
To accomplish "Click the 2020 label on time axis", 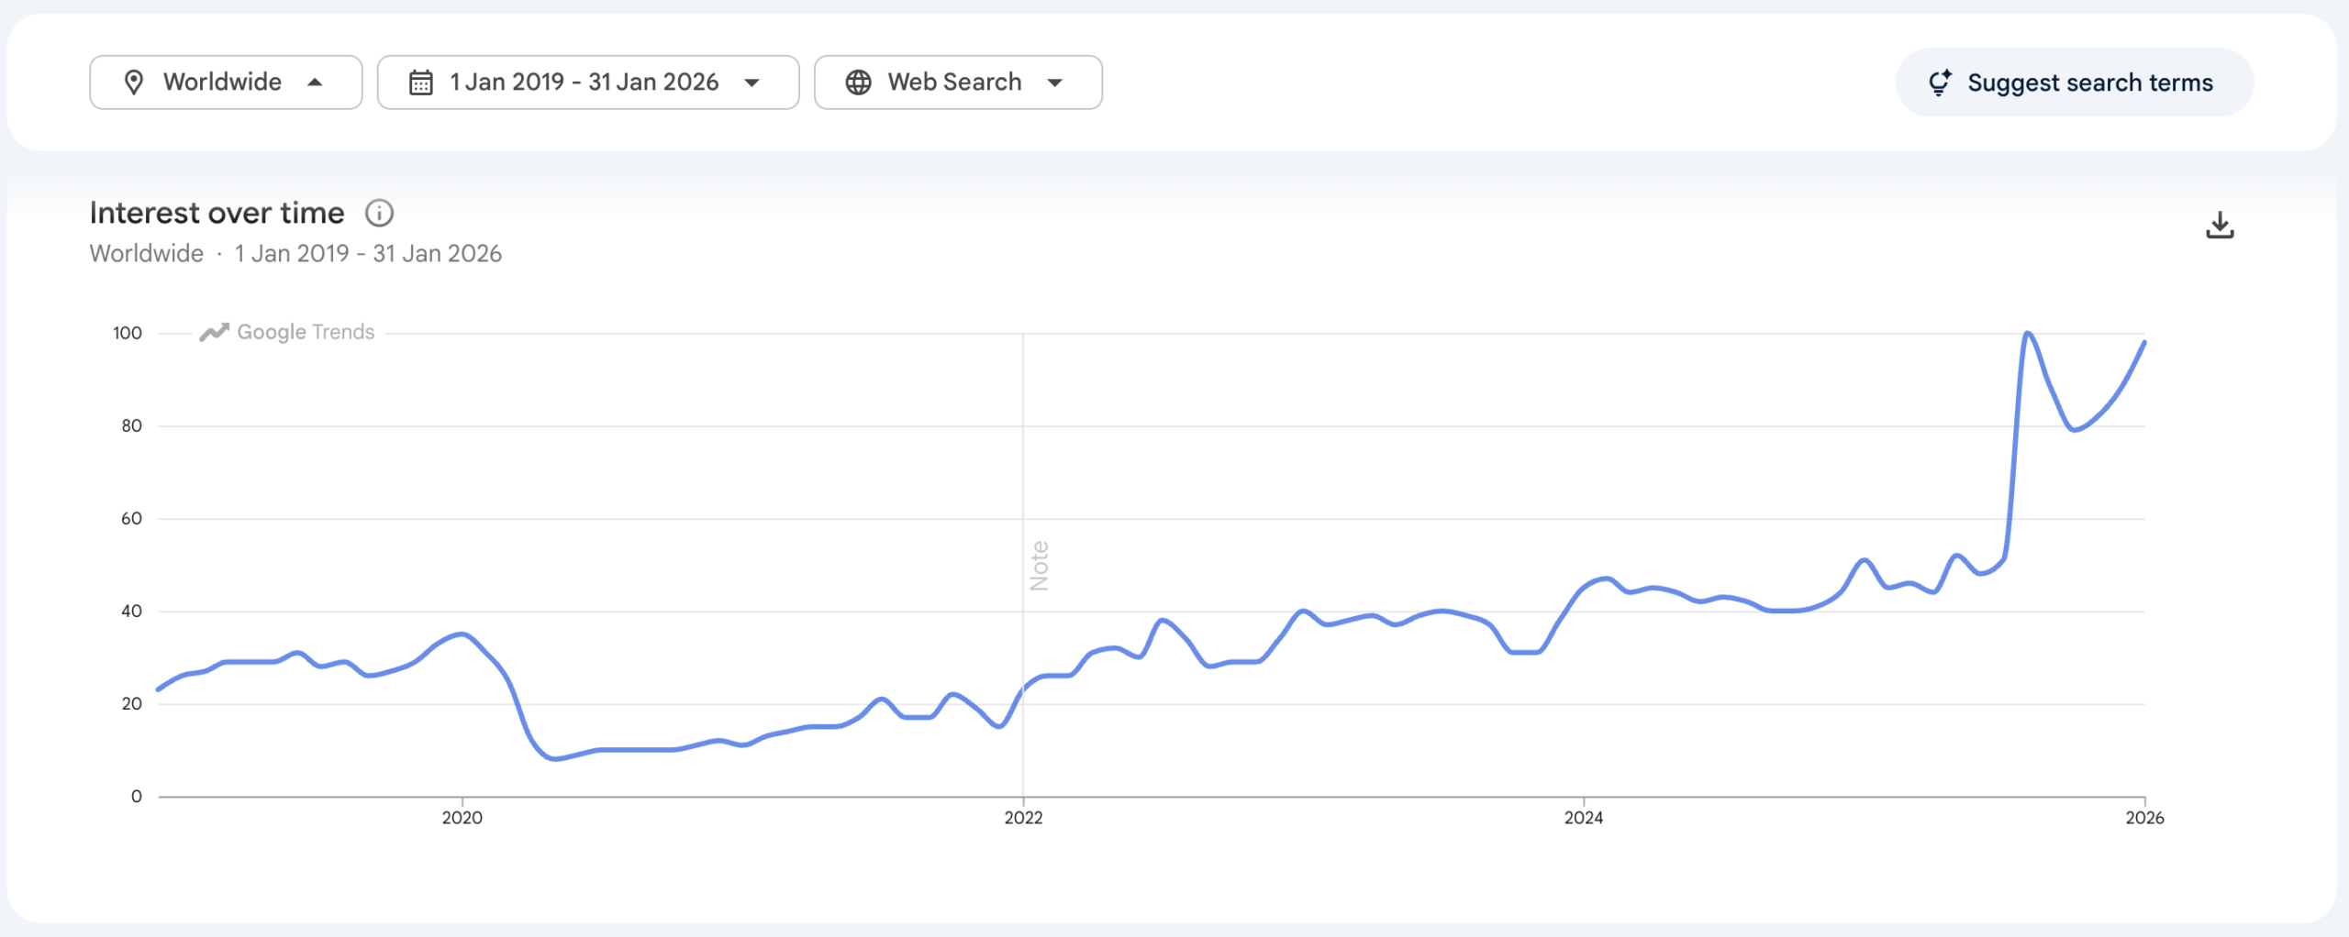I will tap(462, 818).
